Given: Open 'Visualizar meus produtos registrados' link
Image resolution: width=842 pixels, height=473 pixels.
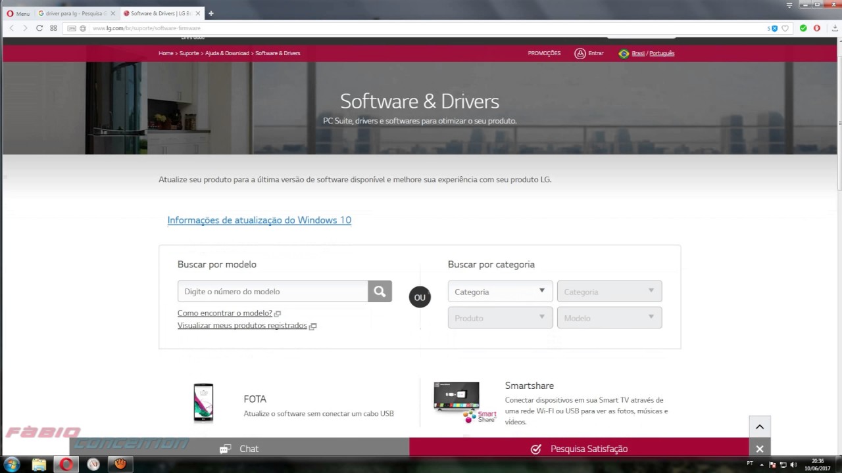Looking at the screenshot, I should pyautogui.click(x=242, y=326).
